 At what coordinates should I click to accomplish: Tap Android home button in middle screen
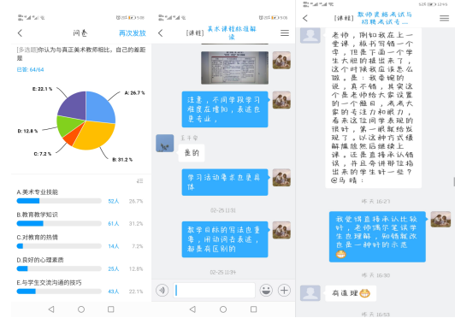tap(223, 309)
